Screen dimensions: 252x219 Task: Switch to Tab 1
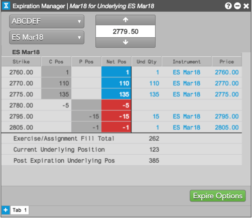tap(20, 210)
